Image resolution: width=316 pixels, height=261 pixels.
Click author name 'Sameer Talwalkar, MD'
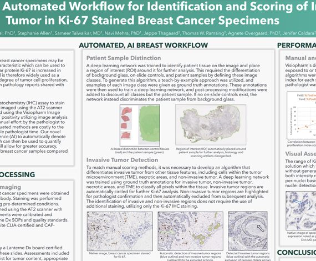(x=78, y=33)
